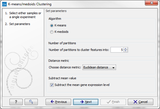Click the X icon on Cancel
This screenshot has width=160, height=109.
pyautogui.click(x=135, y=102)
